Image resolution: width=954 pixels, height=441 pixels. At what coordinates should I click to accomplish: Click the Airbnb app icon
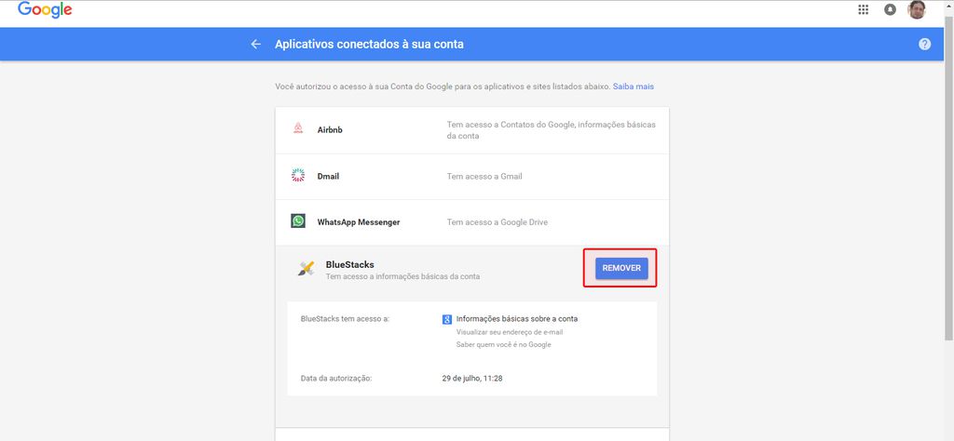point(298,128)
